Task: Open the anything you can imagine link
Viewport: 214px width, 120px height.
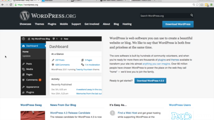Action: point(156,64)
